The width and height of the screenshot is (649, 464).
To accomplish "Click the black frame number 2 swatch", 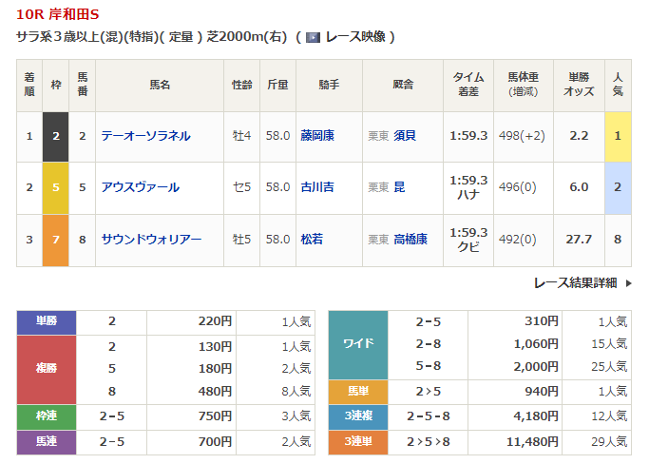I will pyautogui.click(x=56, y=136).
